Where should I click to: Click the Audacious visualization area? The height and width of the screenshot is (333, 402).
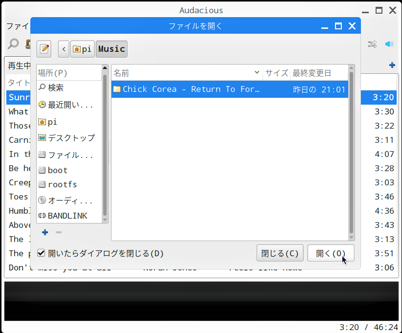(x=201, y=301)
